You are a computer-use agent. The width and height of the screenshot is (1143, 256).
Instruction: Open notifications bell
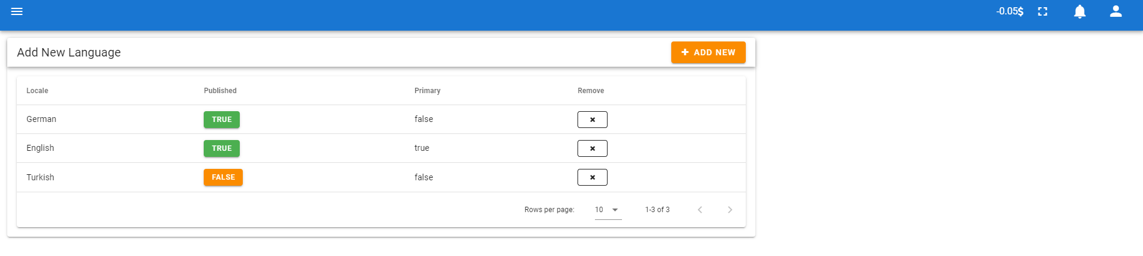1080,11
